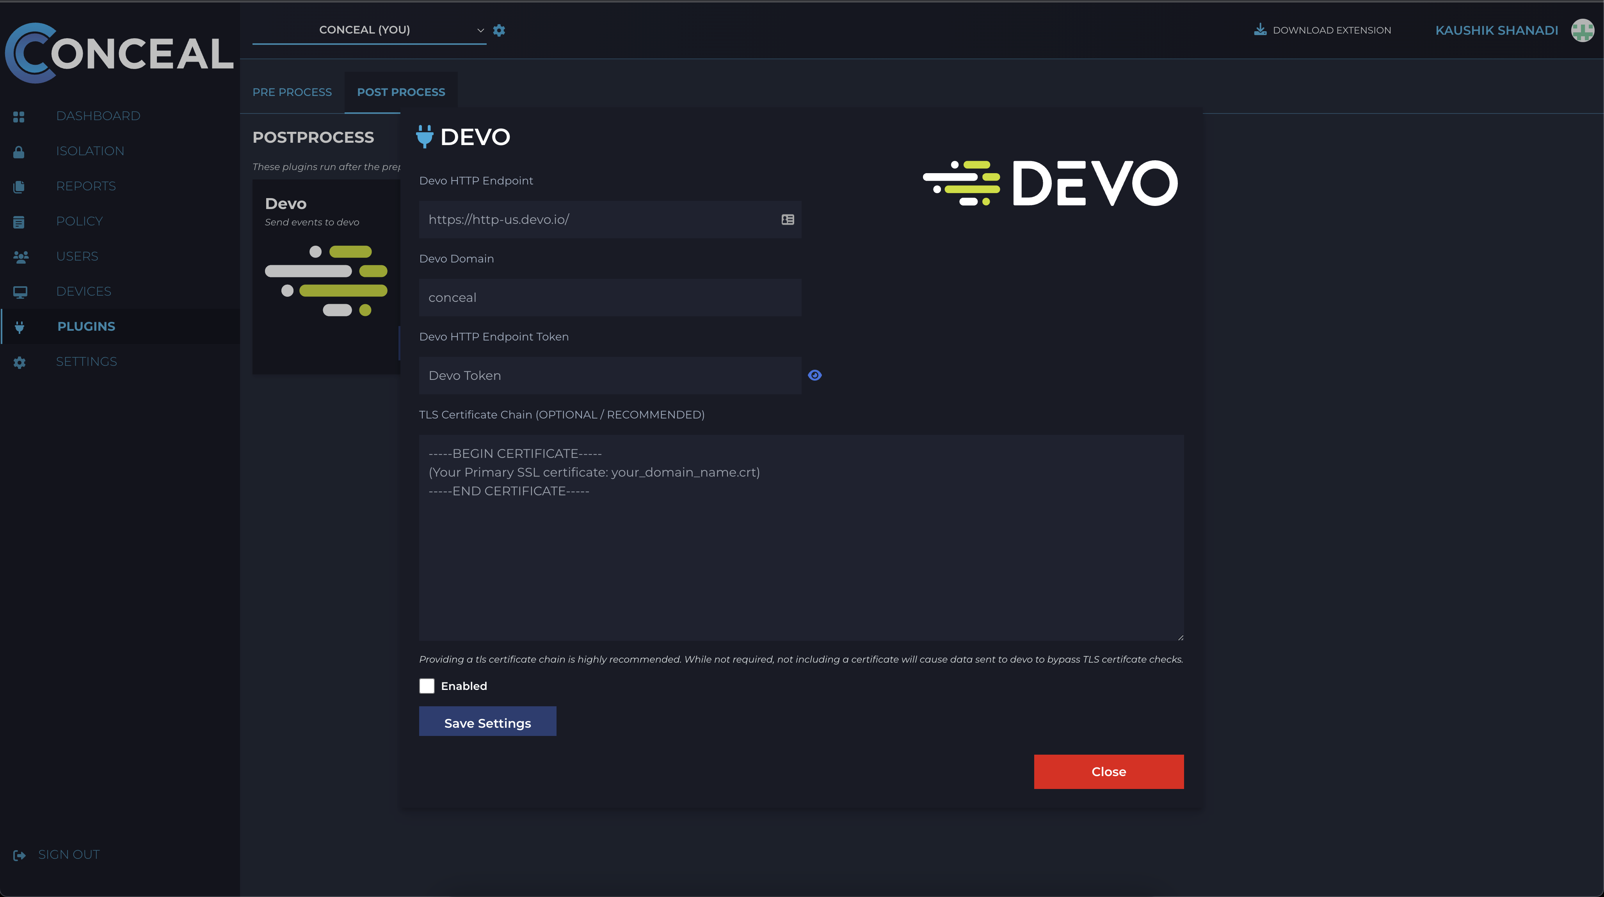Open the CONCEAL (YOU) tenant dropdown
This screenshot has height=897, width=1604.
(x=364, y=29)
